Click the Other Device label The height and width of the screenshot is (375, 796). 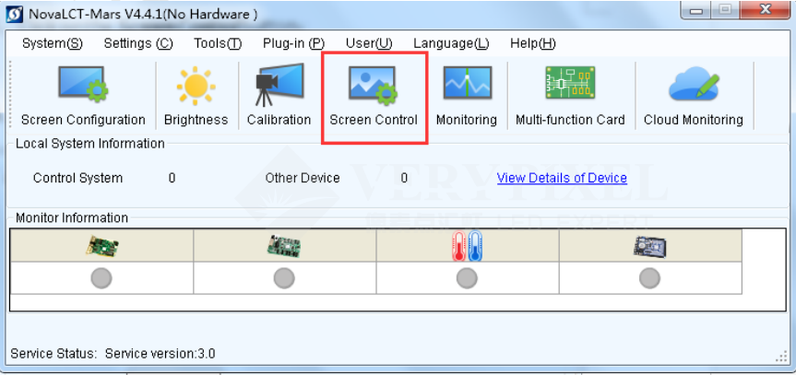[x=303, y=178]
